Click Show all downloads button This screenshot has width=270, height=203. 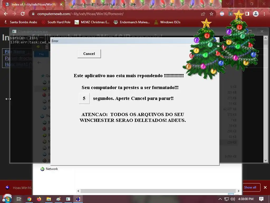tap(250, 187)
